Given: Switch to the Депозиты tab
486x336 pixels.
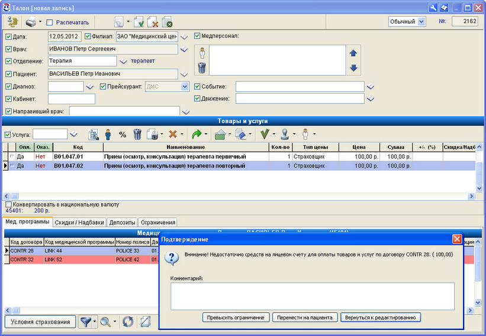Looking at the screenshot, I should click(122, 222).
